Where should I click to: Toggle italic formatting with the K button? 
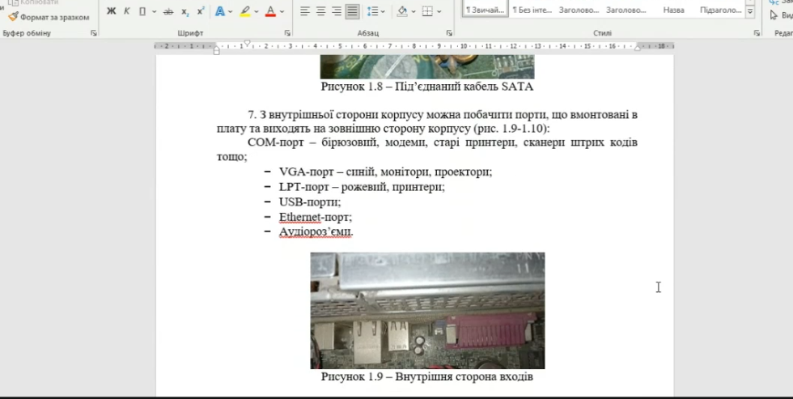(x=126, y=11)
